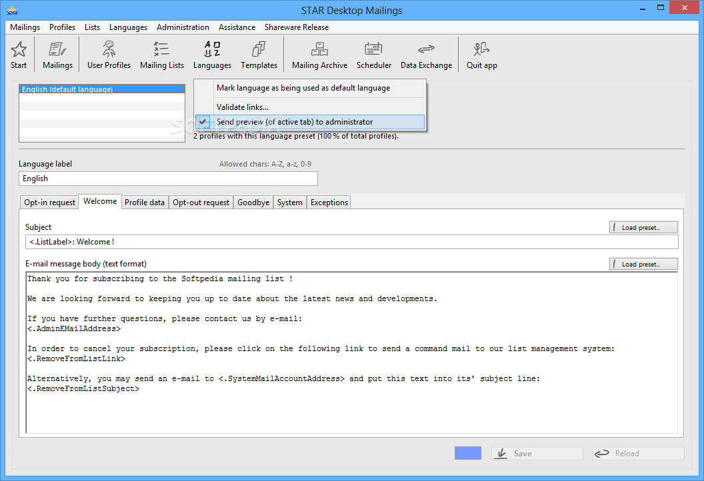Open Mailings from the toolbar
The image size is (704, 481).
click(x=57, y=54)
